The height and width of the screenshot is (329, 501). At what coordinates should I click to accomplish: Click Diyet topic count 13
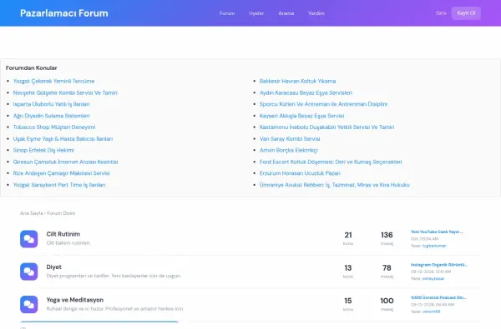tap(348, 268)
